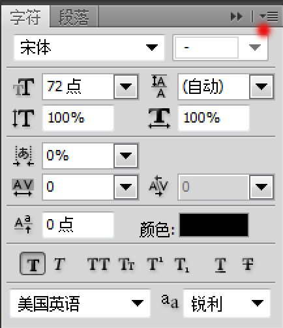Click the black text color swatch

pyautogui.click(x=214, y=225)
